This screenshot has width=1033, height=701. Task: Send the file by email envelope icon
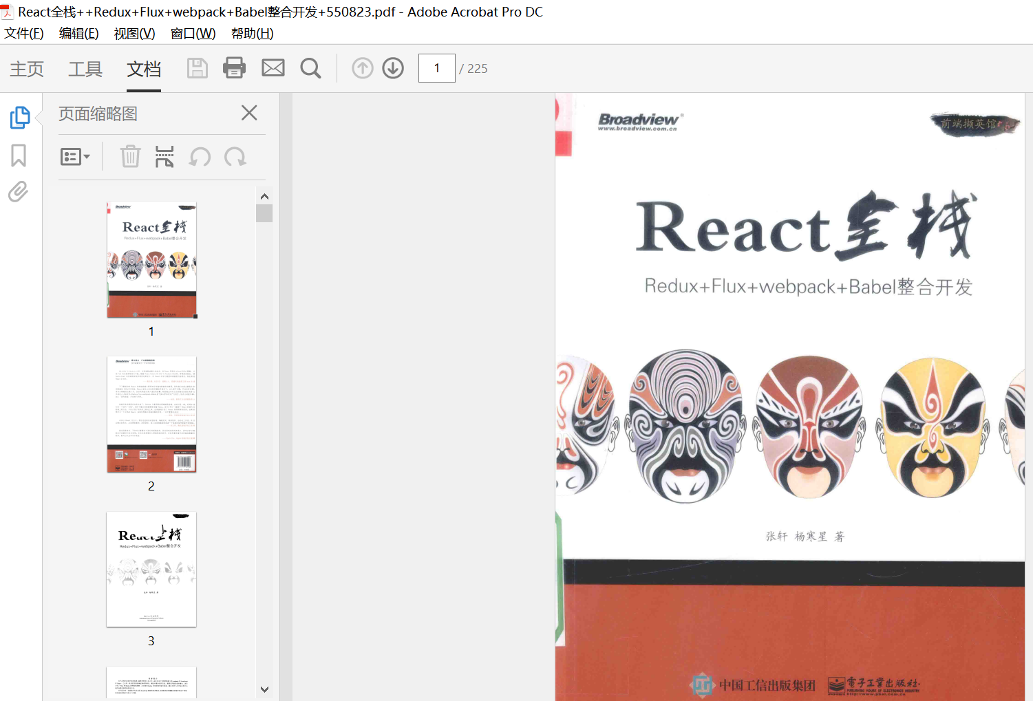(x=273, y=67)
